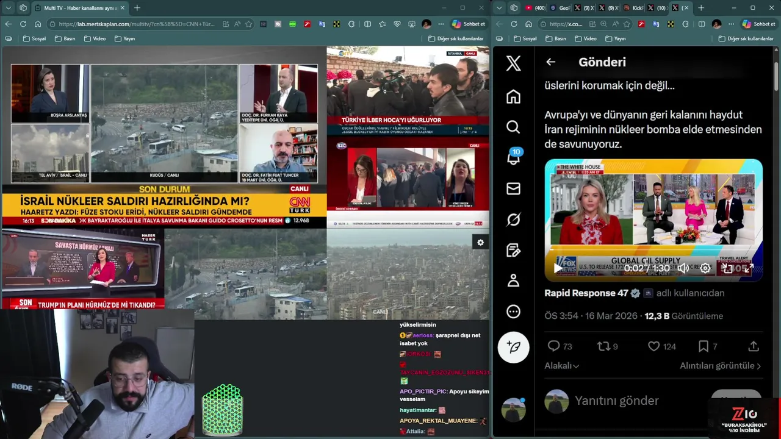Open X profile person icon
The image size is (781, 439).
[x=513, y=280]
